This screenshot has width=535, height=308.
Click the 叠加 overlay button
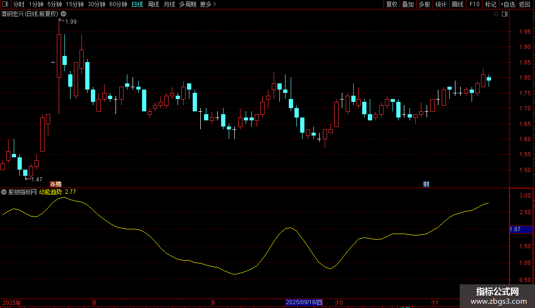(408, 4)
